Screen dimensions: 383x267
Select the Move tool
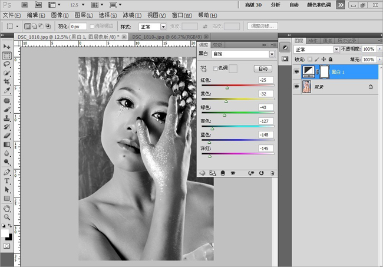(x=6, y=46)
